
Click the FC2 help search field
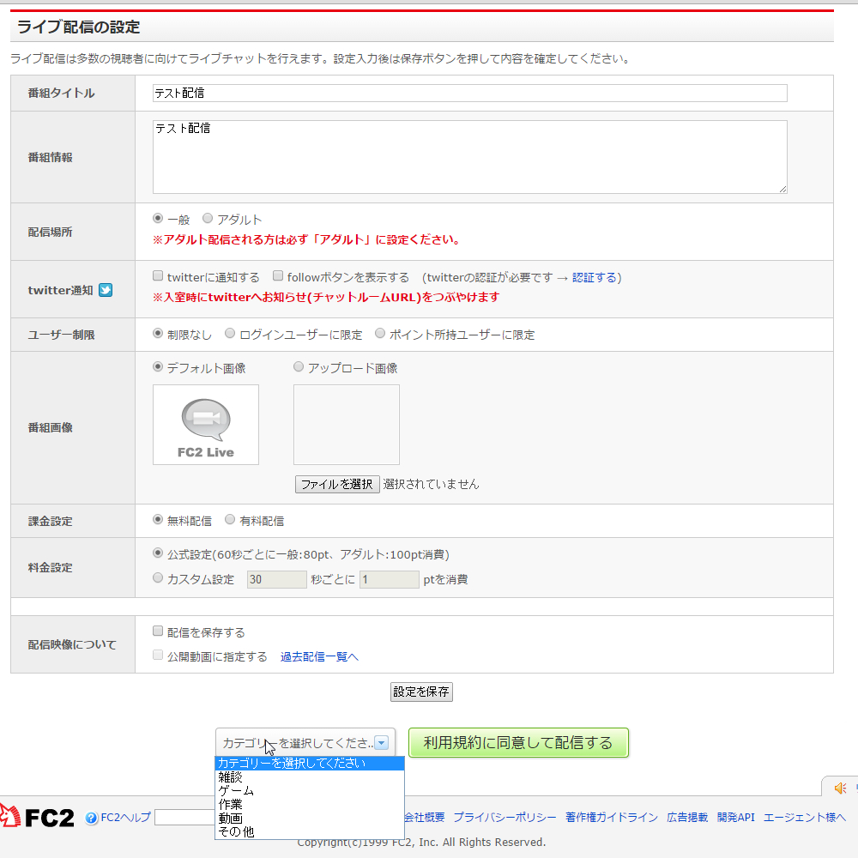point(185,818)
